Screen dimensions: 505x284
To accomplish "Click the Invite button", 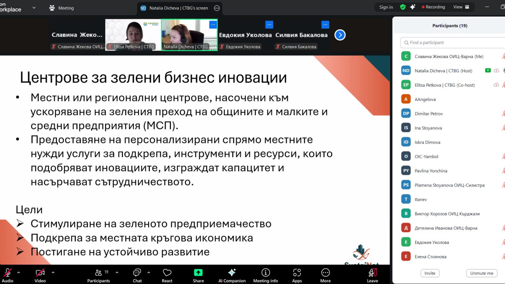I will (x=430, y=273).
